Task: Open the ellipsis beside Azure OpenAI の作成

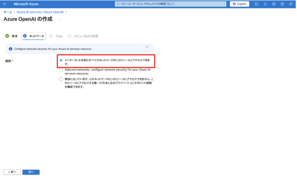Action: point(59,19)
